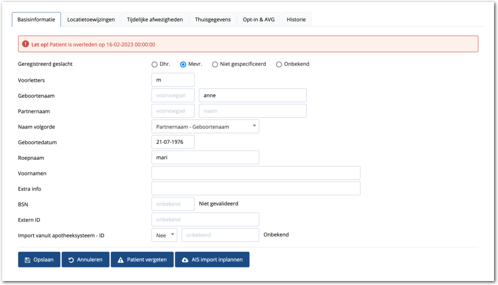This screenshot has width=498, height=285.
Task: Open the Naam volgorde dropdown
Action: click(x=205, y=127)
